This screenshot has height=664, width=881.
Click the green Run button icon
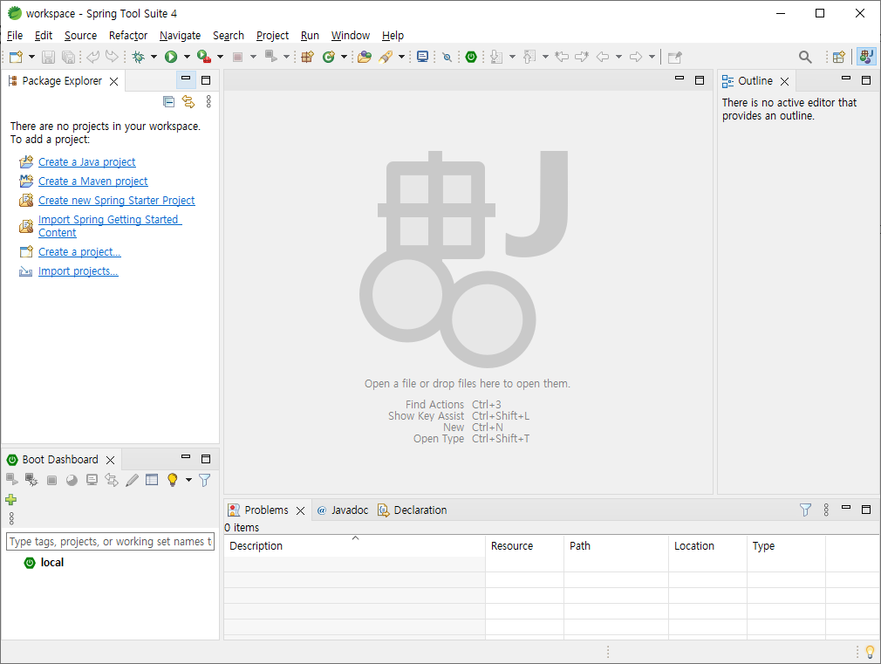pyautogui.click(x=171, y=57)
